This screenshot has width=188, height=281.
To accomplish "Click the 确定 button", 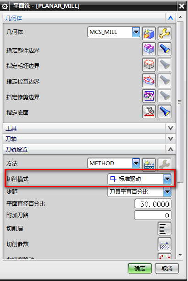I will (140, 268).
